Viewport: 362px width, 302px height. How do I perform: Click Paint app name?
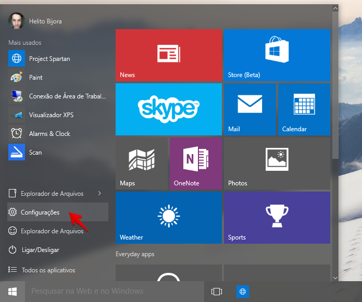click(36, 78)
